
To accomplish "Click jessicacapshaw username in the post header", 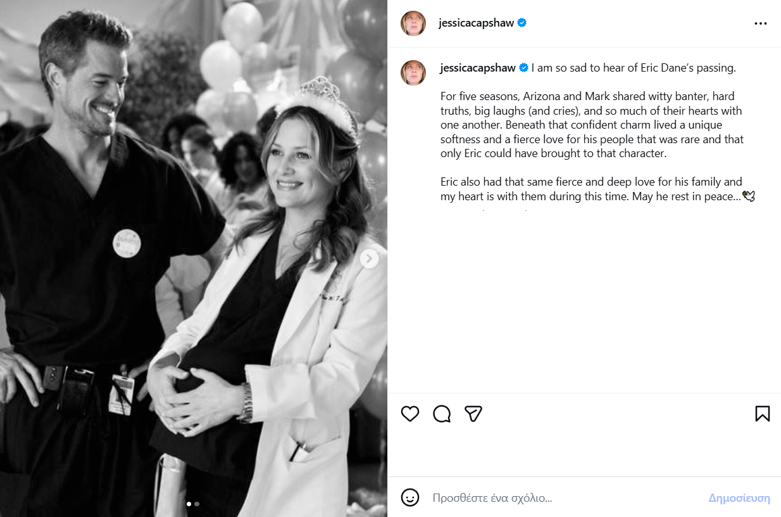I will 476,23.
